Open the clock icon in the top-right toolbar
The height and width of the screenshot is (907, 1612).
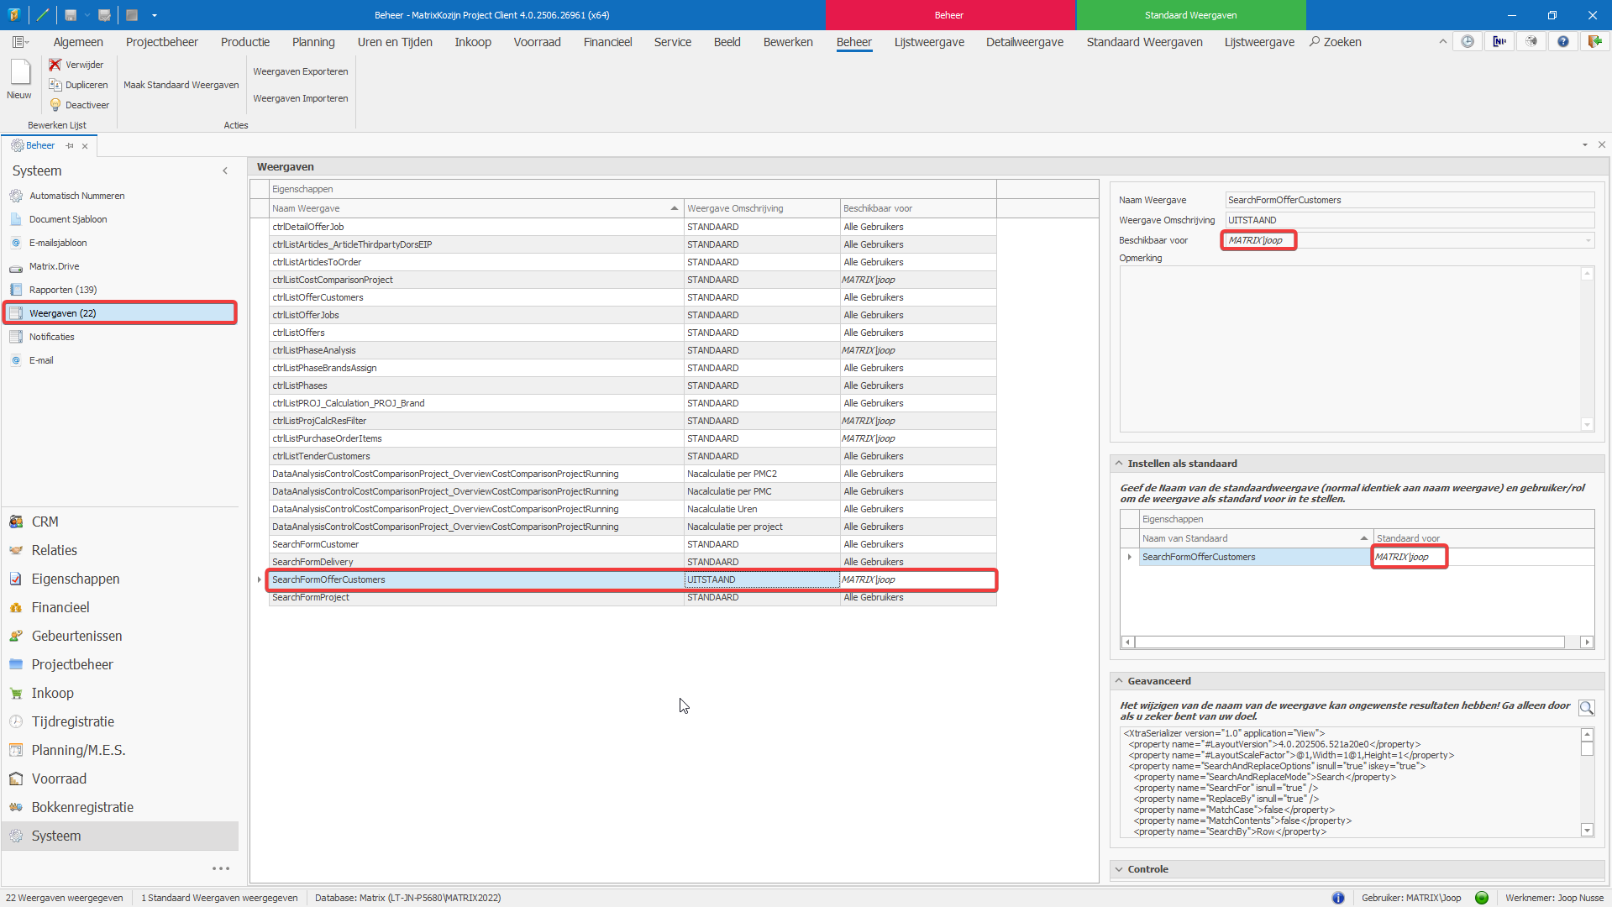point(1467,42)
